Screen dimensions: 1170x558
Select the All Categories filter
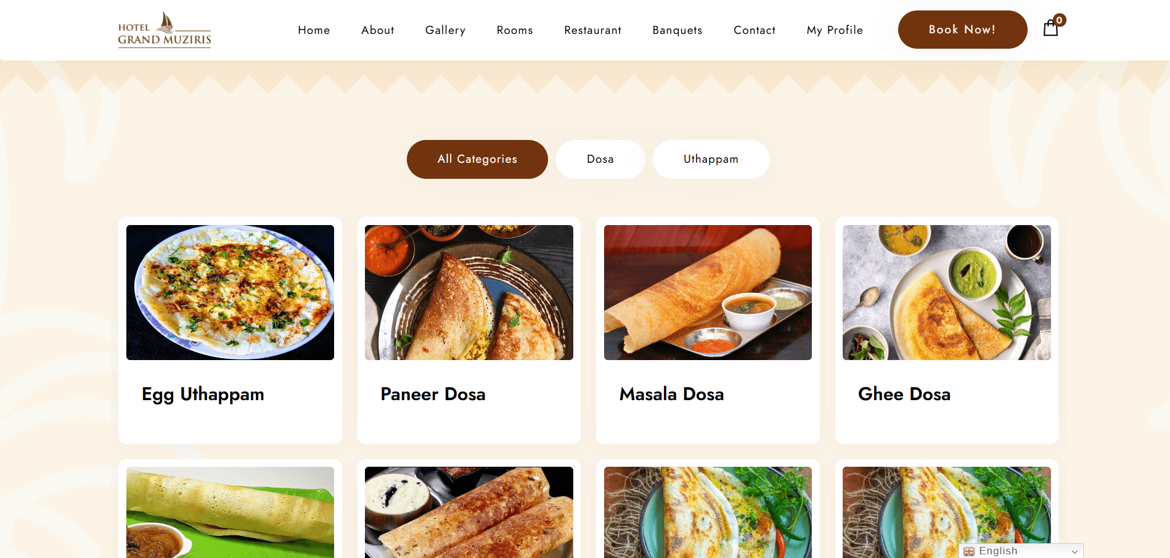[477, 159]
